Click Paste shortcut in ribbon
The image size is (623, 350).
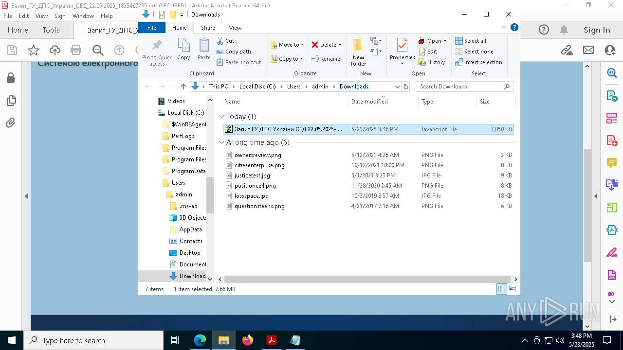tap(238, 62)
